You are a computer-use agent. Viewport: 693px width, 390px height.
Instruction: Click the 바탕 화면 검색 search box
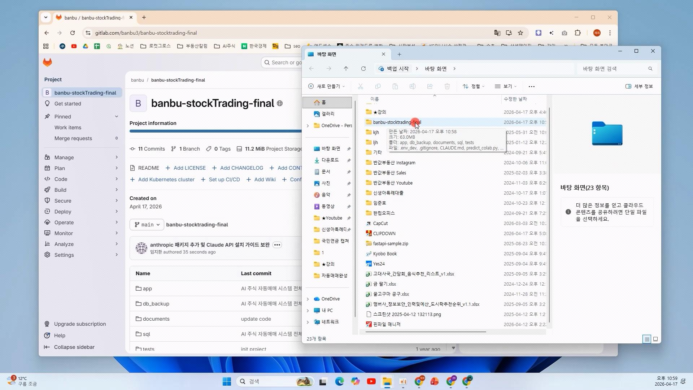[x=617, y=69]
